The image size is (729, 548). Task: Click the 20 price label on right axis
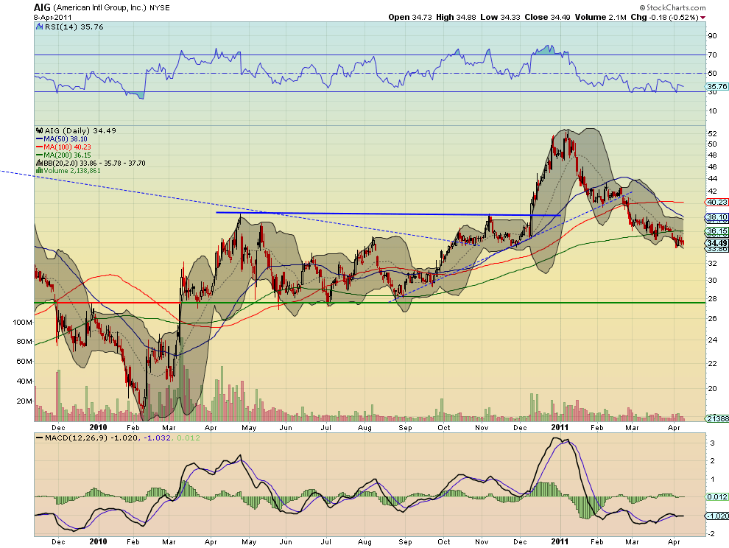tap(712, 388)
